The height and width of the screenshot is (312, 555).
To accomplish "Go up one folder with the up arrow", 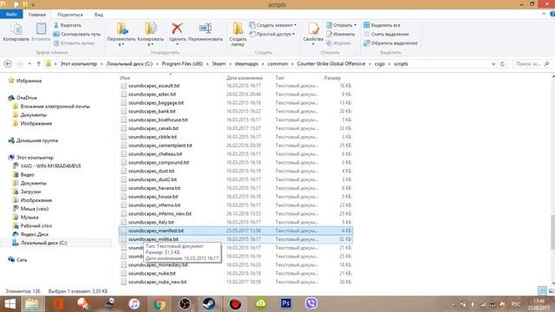I will (x=38, y=63).
